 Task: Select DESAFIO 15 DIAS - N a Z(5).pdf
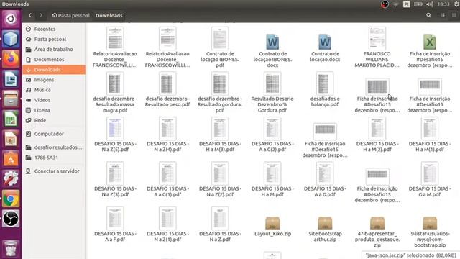click(115, 135)
